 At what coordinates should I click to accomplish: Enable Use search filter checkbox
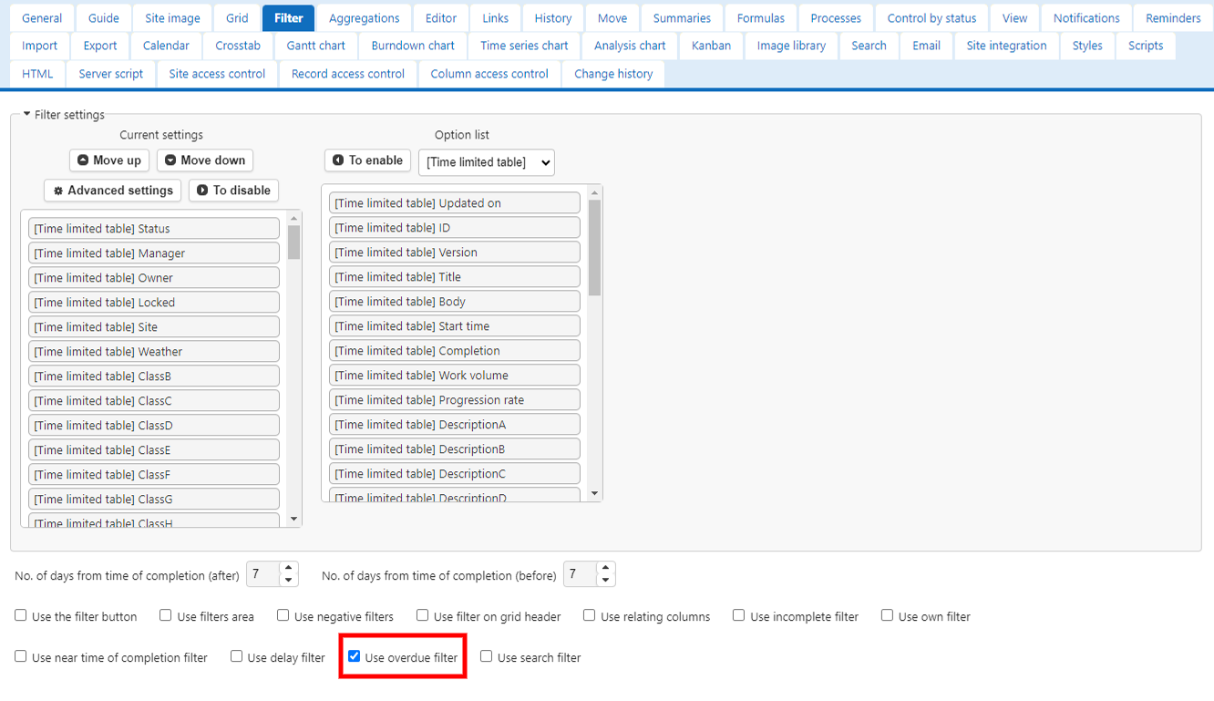[x=487, y=656]
